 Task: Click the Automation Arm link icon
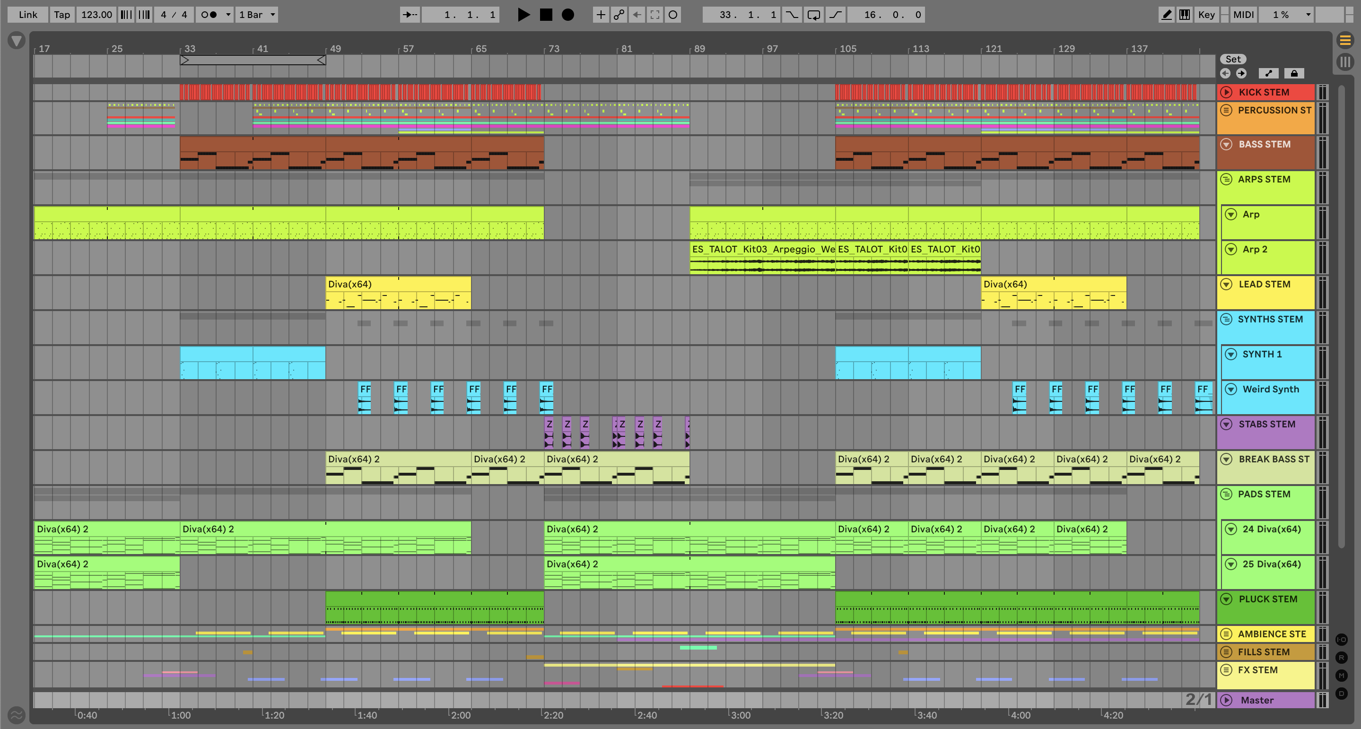(619, 15)
